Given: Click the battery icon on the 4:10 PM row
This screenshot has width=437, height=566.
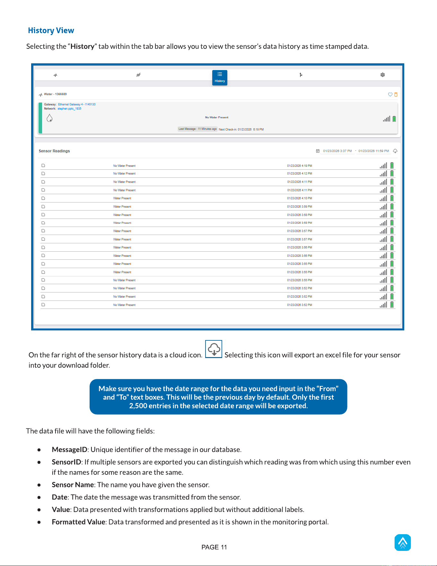Looking at the screenshot, I should (392, 198).
